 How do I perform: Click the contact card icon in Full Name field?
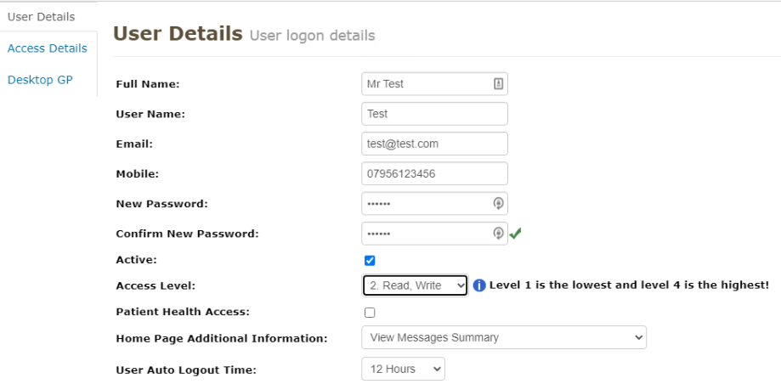(x=498, y=84)
